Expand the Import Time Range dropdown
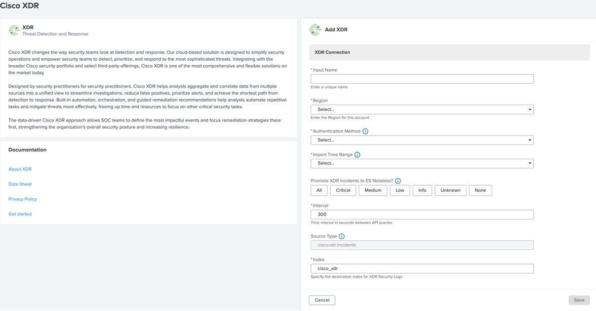The height and width of the screenshot is (311, 596). click(x=422, y=163)
